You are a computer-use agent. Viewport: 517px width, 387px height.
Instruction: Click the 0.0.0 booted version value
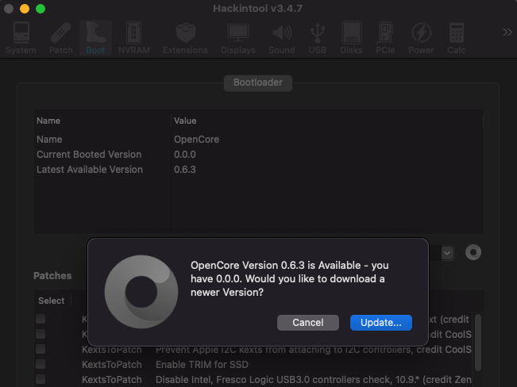point(184,155)
